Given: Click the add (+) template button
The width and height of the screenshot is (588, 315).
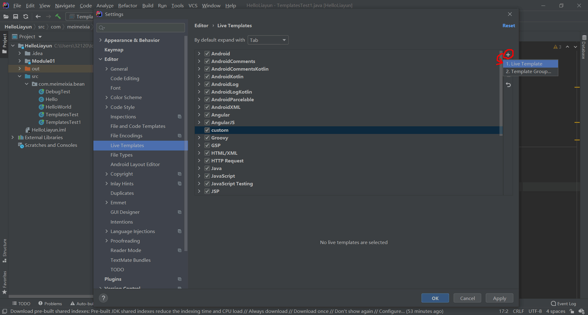Looking at the screenshot, I should (508, 55).
